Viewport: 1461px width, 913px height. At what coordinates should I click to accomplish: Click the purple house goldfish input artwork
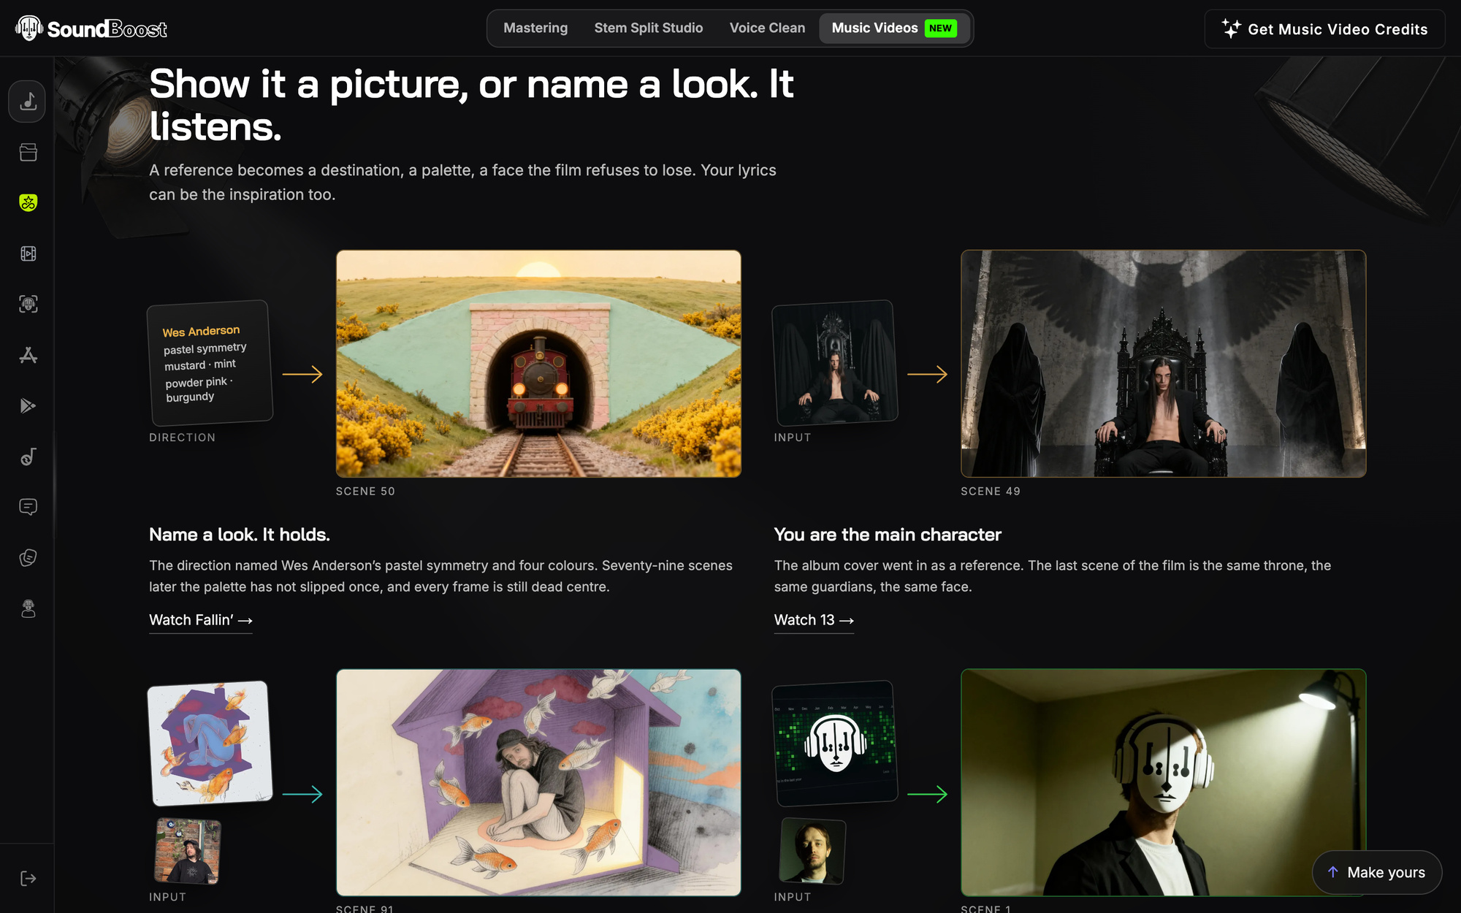tap(210, 744)
